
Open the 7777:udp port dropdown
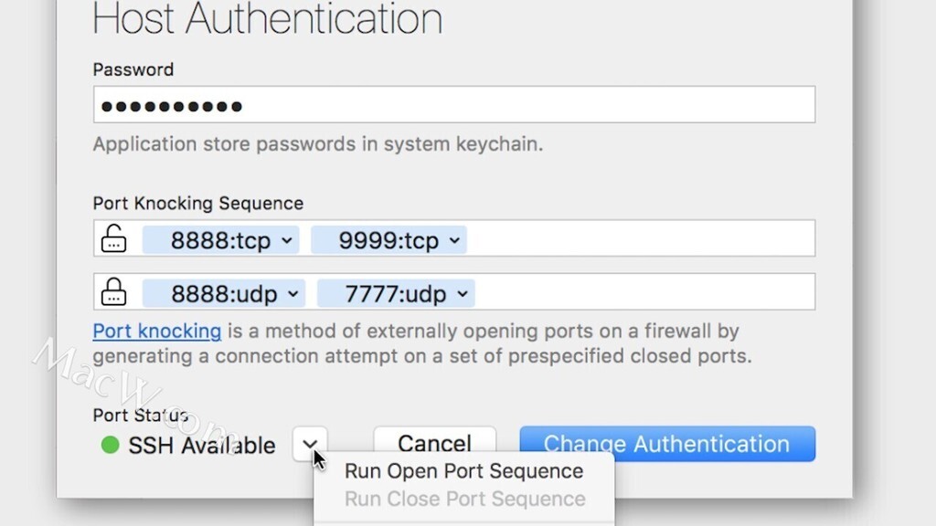coord(396,294)
